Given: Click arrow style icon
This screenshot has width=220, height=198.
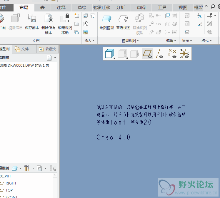Looking at the screenshot, I should click(x=210, y=15).
